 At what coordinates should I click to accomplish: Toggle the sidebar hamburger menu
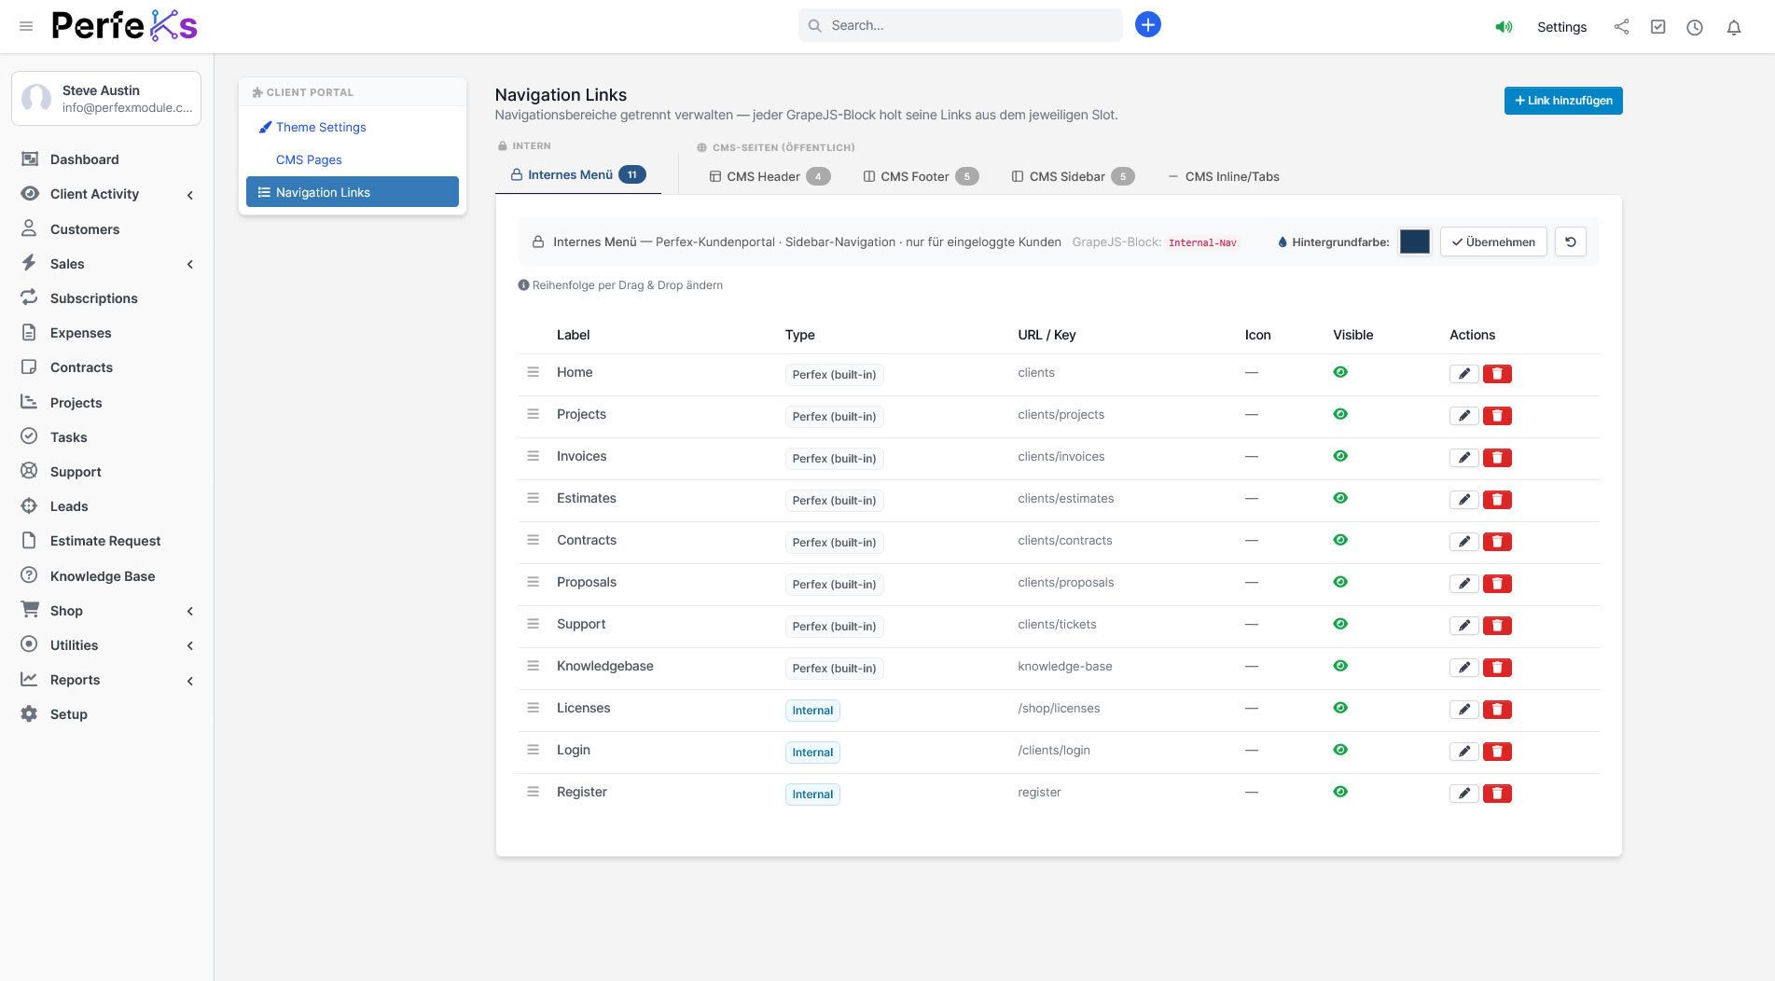tap(26, 26)
